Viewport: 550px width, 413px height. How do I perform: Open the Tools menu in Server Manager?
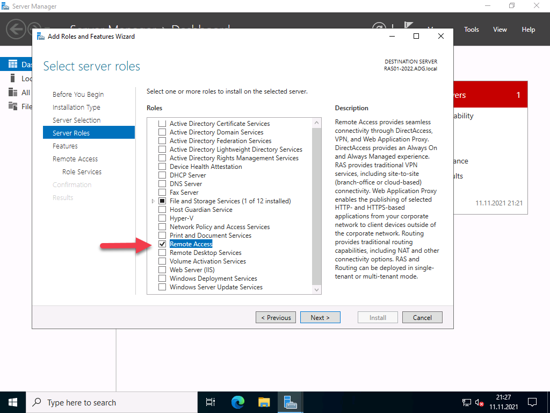point(471,30)
